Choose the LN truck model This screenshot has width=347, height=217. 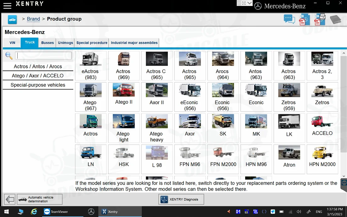[91, 159]
